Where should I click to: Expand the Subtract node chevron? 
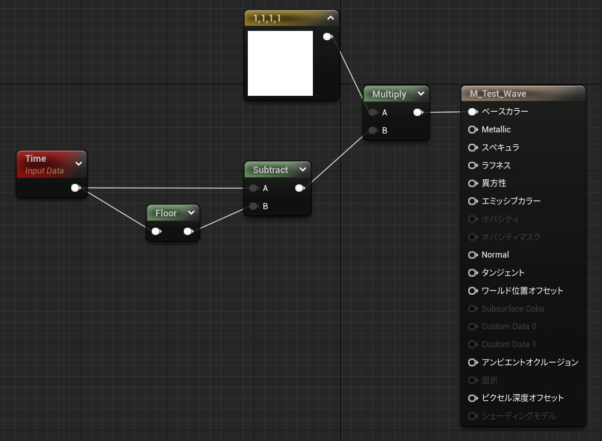click(303, 169)
